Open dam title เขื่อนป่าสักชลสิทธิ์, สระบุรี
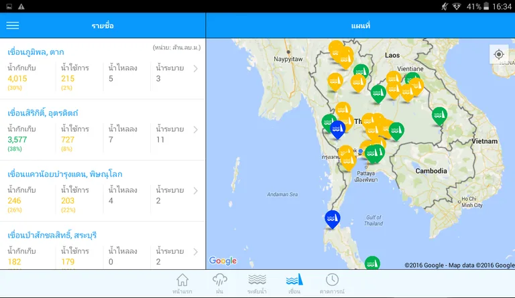Image resolution: width=515 pixels, height=298 pixels. pos(52,235)
